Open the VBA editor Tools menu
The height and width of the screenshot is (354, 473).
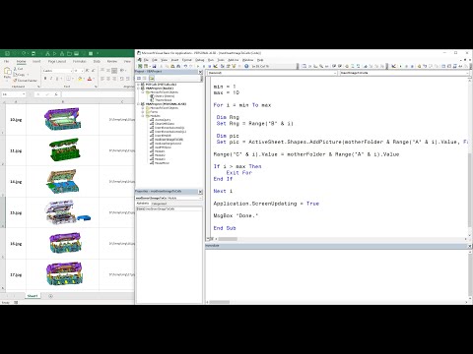coord(221,60)
